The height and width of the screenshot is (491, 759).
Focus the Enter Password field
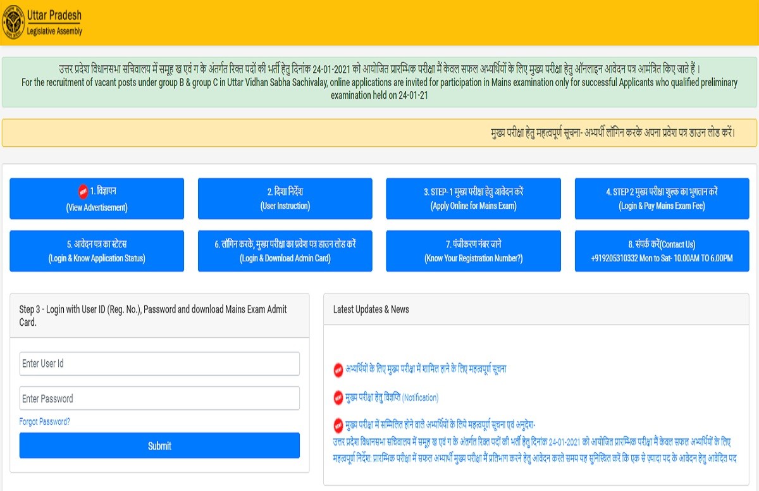(159, 399)
